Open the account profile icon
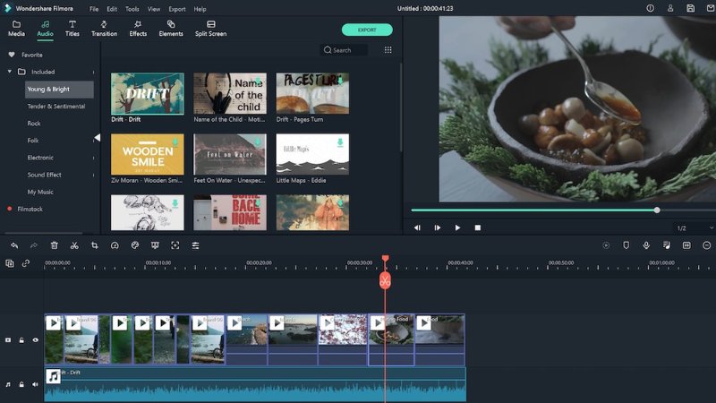Viewport: 716px width, 403px height. [x=670, y=8]
